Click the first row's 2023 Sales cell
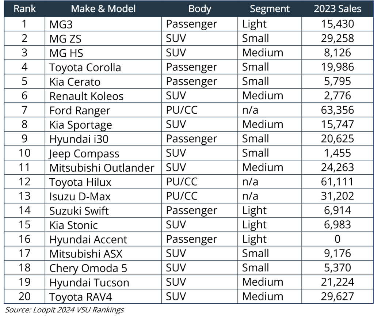The image size is (374, 319). point(337,24)
